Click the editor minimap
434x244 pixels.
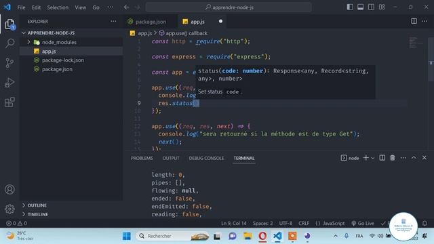[416, 42]
